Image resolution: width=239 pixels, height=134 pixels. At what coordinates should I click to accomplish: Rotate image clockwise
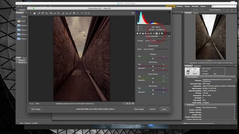(x=89, y=13)
